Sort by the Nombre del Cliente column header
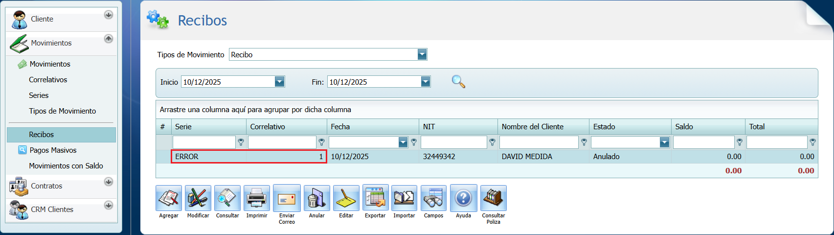 pyautogui.click(x=532, y=127)
